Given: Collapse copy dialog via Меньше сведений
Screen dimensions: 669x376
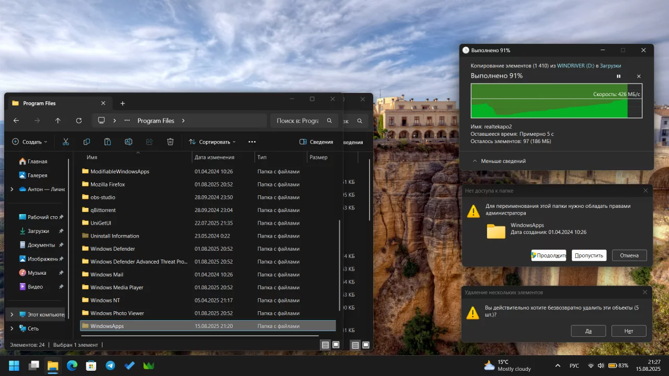Looking at the screenshot, I should point(499,161).
